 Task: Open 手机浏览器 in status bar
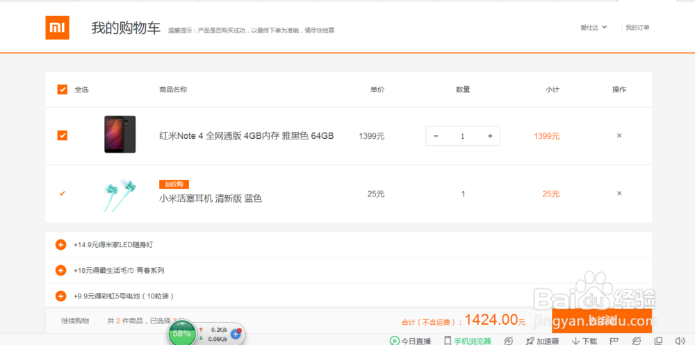[x=468, y=341]
